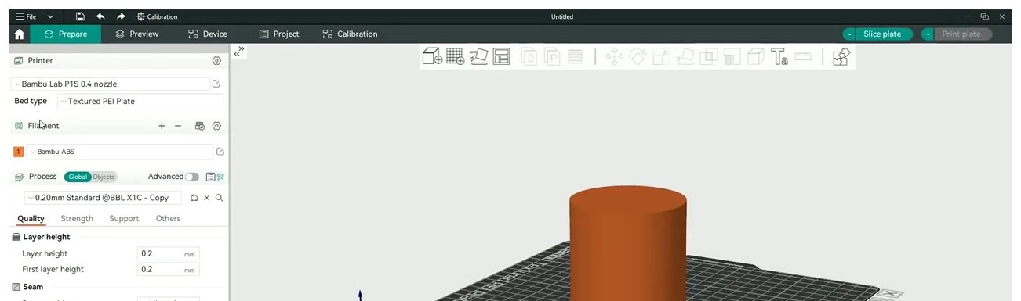The height and width of the screenshot is (301, 1021).
Task: Click the Split to parts icon
Action: [552, 56]
